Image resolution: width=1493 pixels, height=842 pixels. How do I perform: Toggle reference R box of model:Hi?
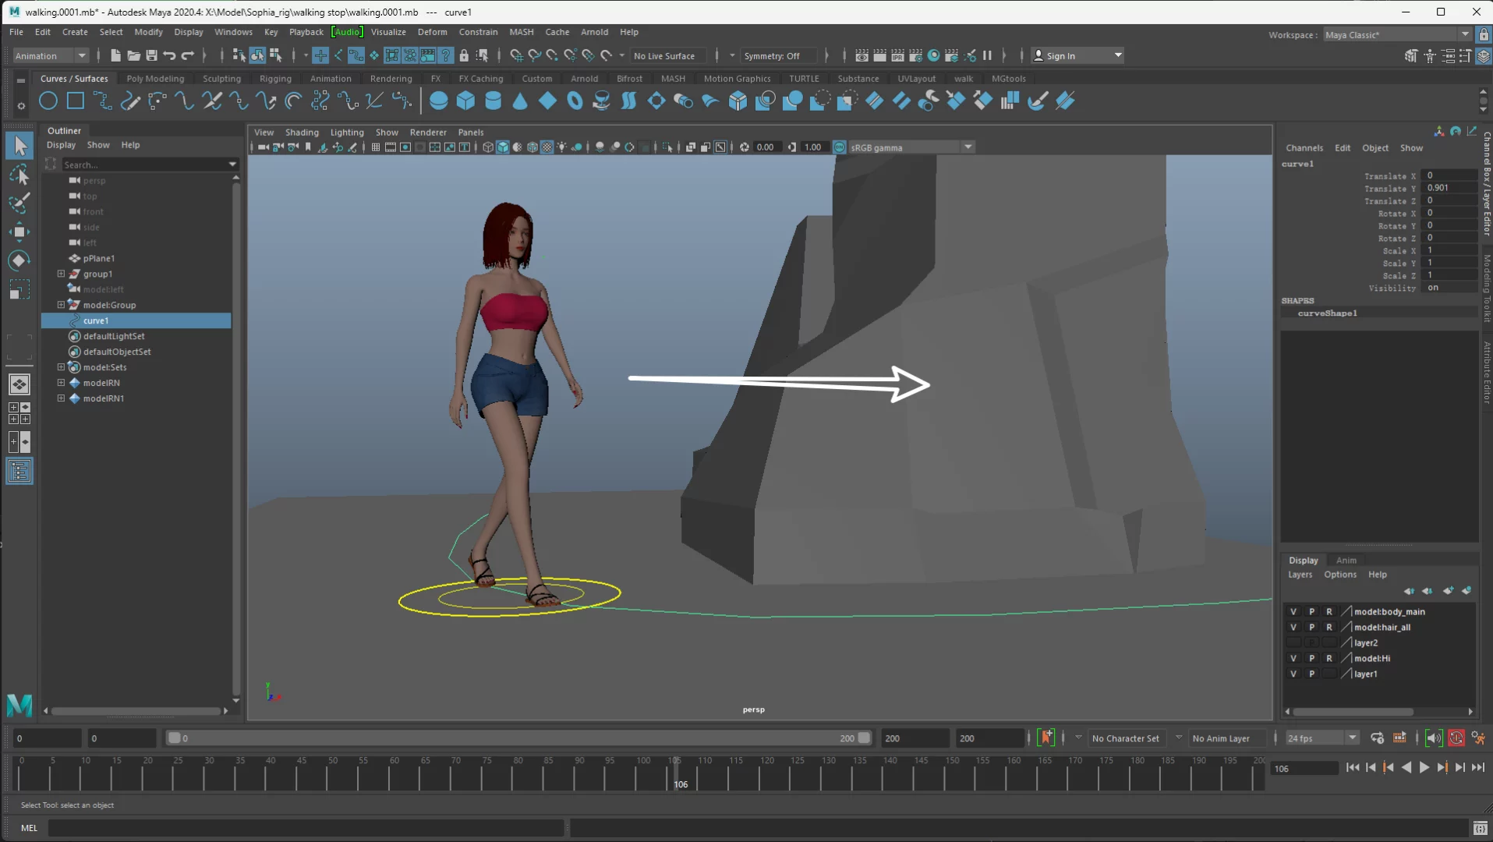pyautogui.click(x=1329, y=659)
